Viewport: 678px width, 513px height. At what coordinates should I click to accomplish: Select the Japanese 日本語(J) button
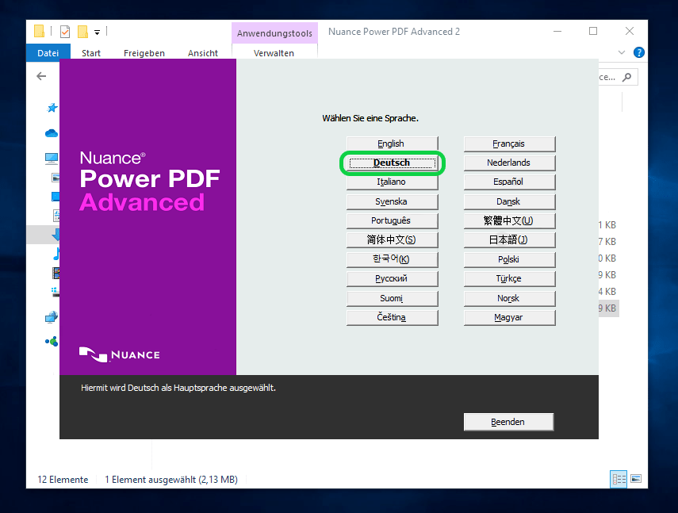pyautogui.click(x=509, y=240)
